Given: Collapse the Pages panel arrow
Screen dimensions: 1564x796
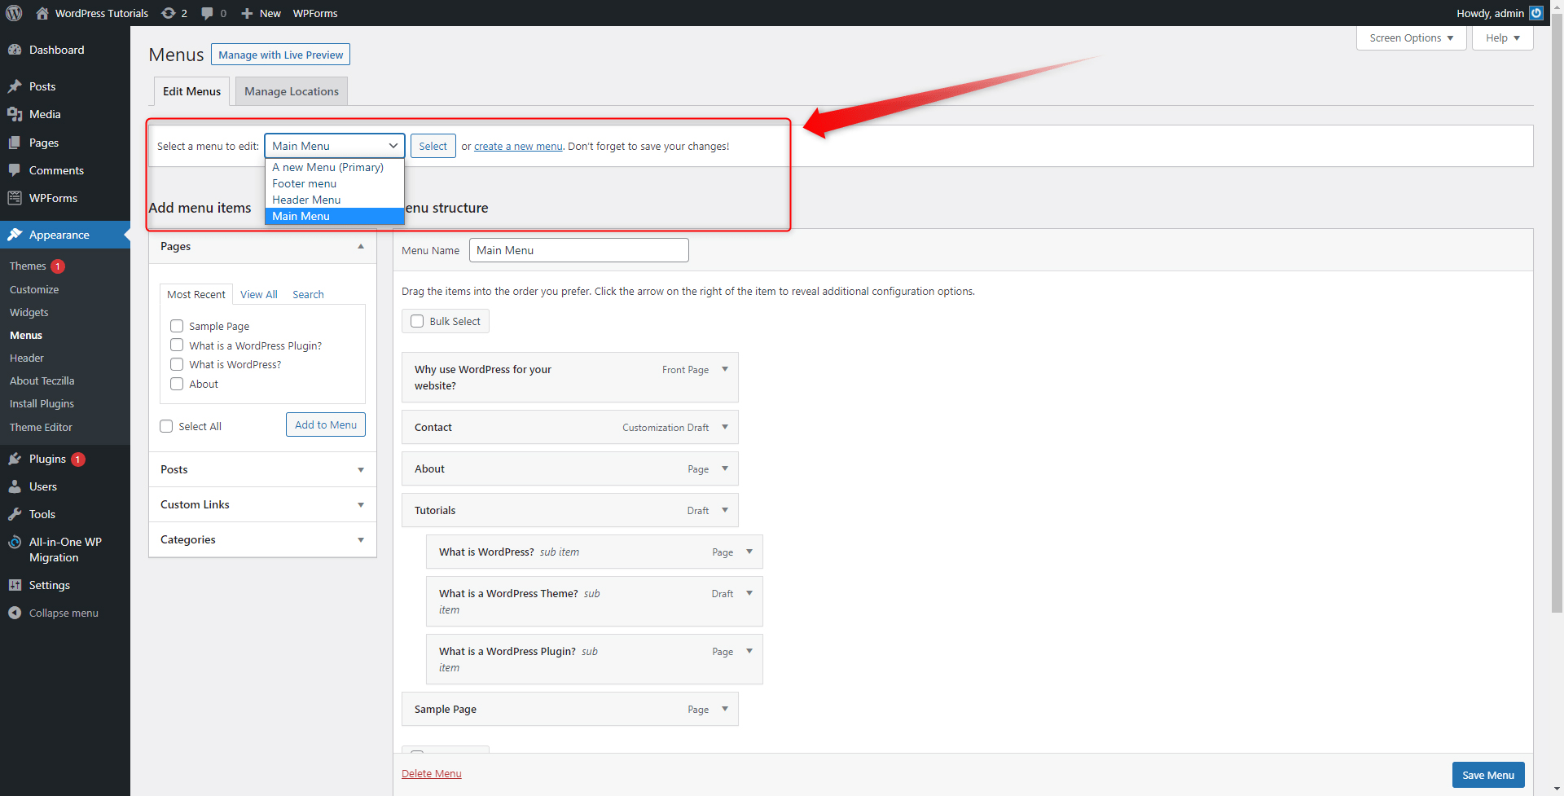Looking at the screenshot, I should coord(361,247).
